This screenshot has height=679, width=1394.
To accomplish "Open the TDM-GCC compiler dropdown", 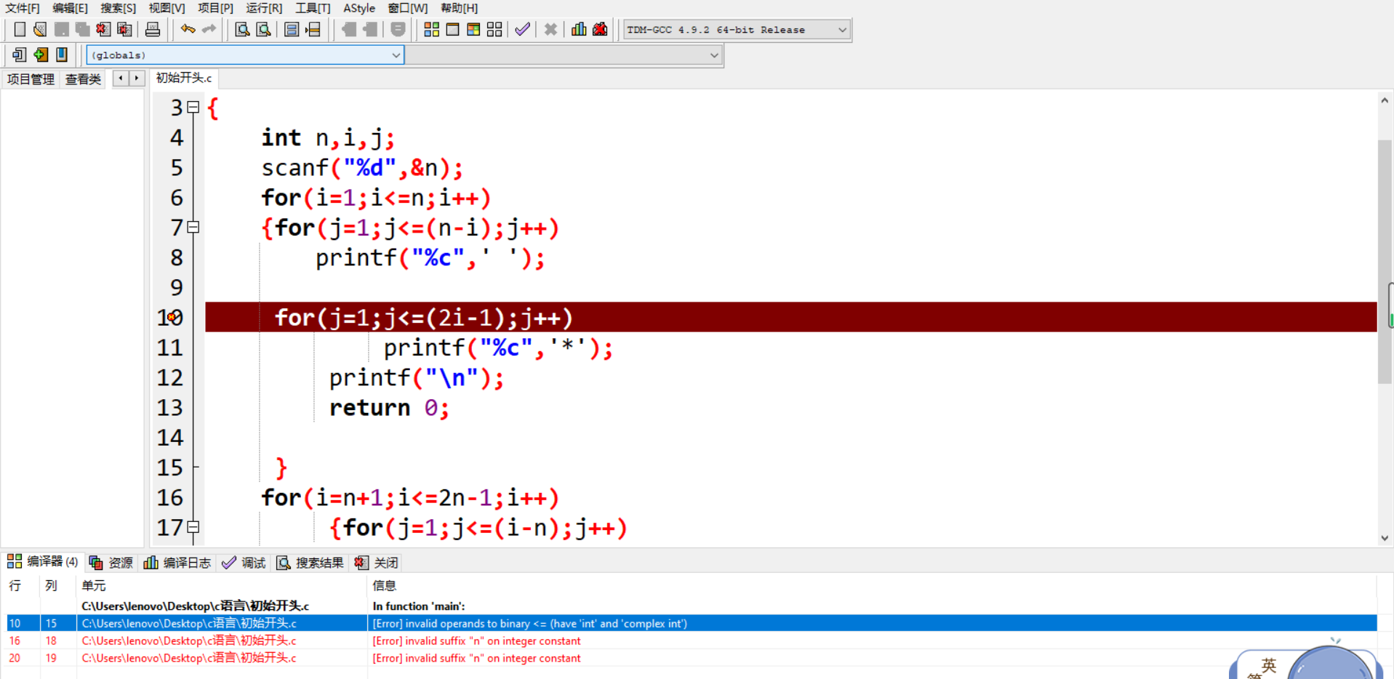I will click(841, 30).
